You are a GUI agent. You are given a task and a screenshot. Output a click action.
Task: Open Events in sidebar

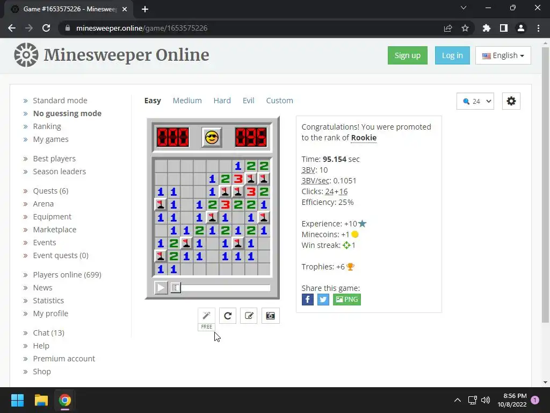tap(45, 243)
